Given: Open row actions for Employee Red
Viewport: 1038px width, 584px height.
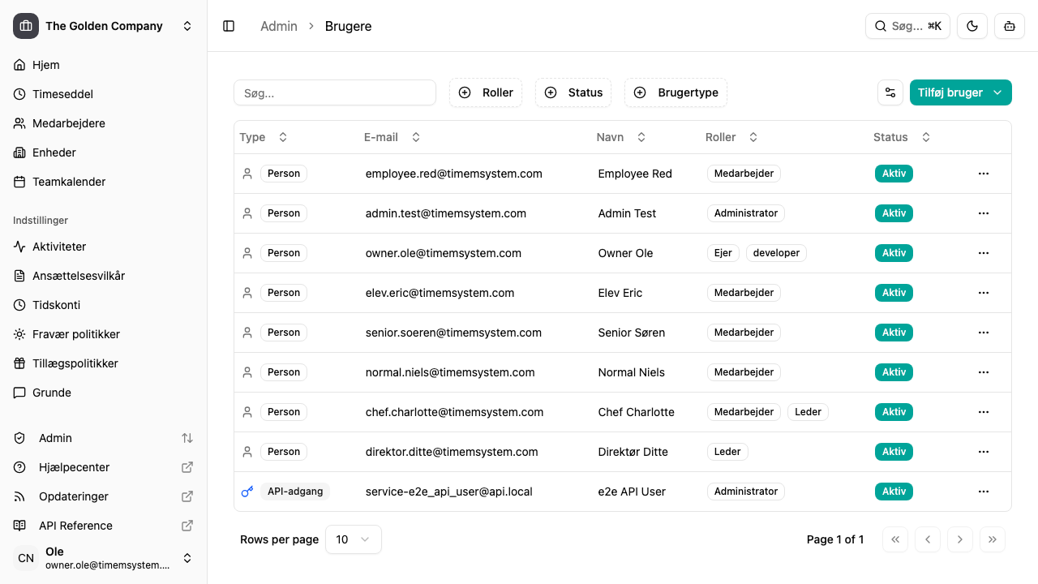Looking at the screenshot, I should 984,174.
